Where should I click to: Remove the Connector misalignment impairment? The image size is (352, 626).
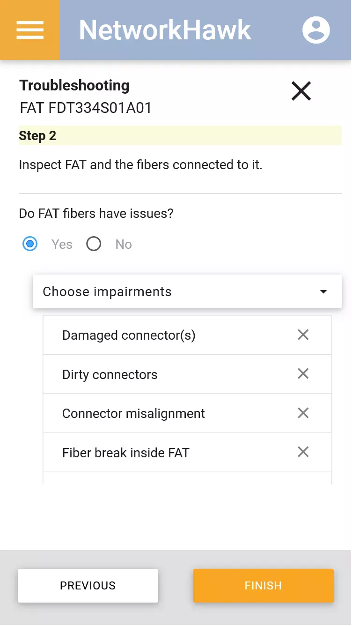(x=303, y=413)
